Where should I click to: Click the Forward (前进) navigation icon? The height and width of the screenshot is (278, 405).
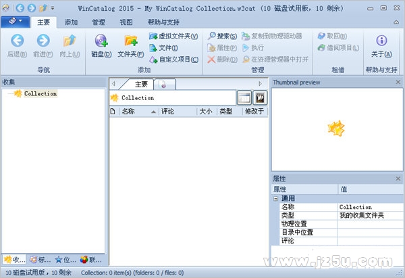click(x=43, y=41)
